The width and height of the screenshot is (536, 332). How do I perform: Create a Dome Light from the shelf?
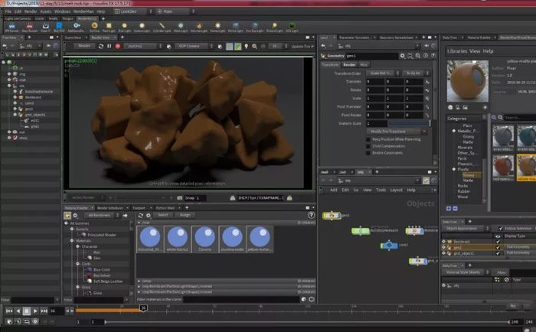pos(217,27)
